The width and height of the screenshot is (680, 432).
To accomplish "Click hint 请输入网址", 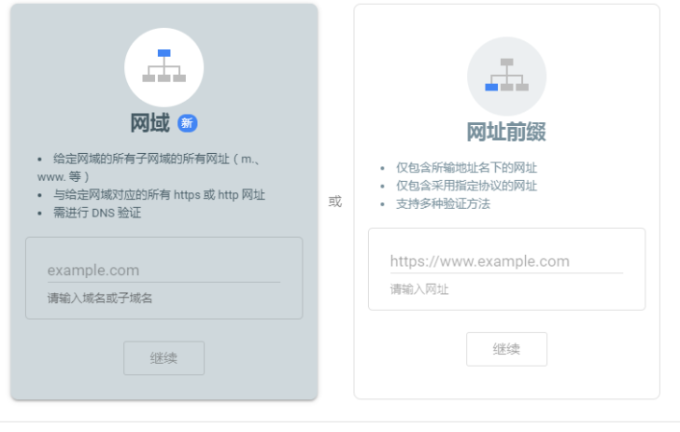I will [x=419, y=289].
